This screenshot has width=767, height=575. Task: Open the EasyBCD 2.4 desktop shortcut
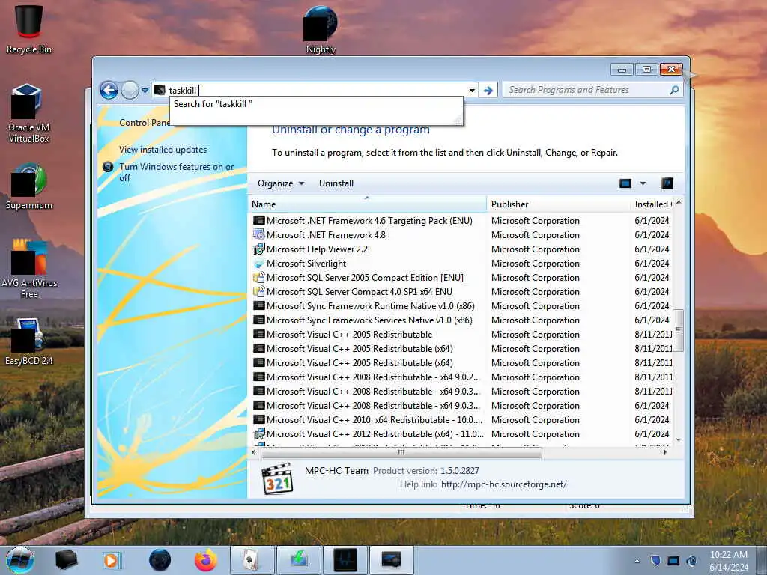tap(29, 341)
